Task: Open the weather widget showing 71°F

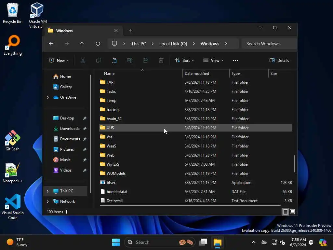Action: [x=17, y=242]
